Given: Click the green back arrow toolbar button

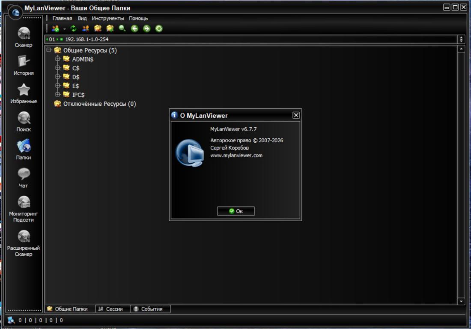Looking at the screenshot, I should point(134,29).
